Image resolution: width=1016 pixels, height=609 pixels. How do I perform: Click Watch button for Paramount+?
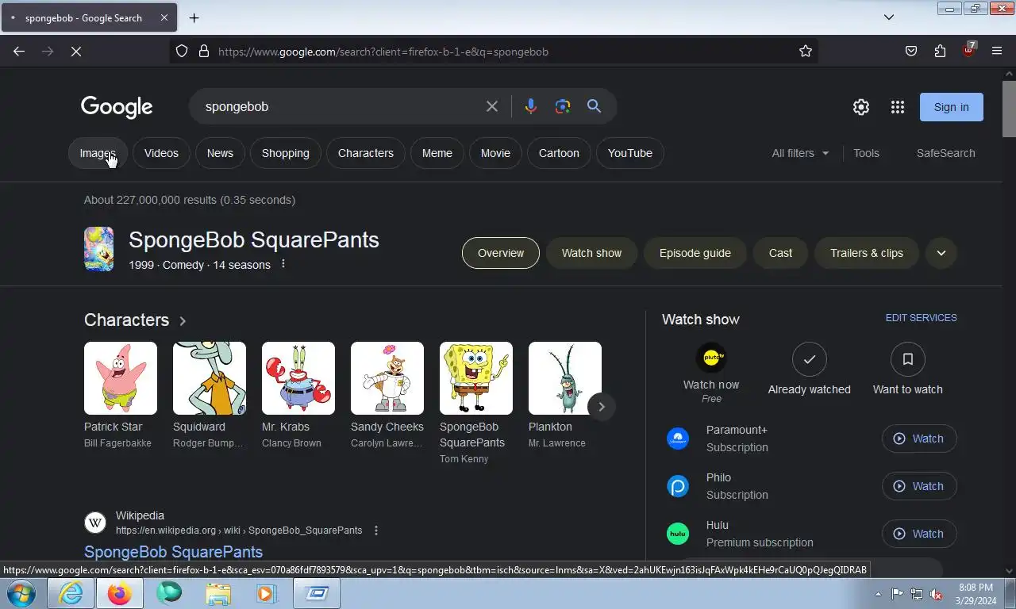pos(919,439)
